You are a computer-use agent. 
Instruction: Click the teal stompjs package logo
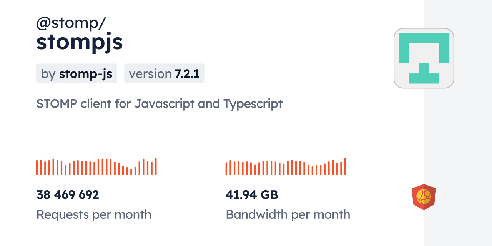(424, 58)
